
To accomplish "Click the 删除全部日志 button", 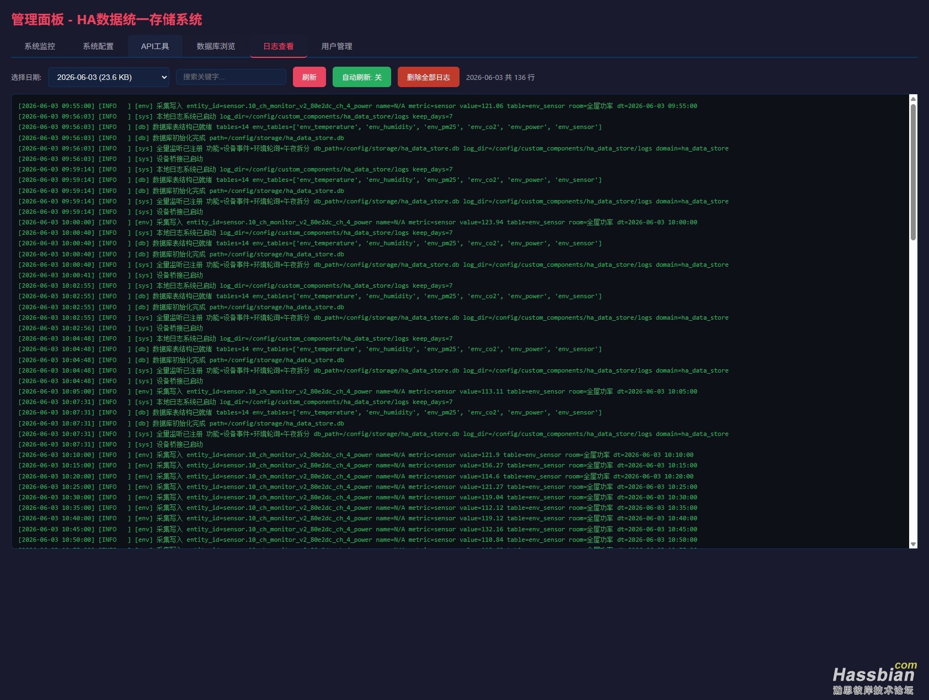I will (429, 77).
